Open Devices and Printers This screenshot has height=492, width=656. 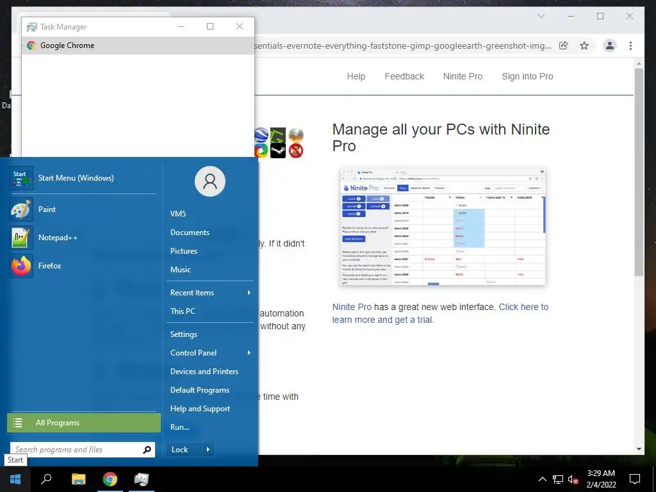click(204, 372)
